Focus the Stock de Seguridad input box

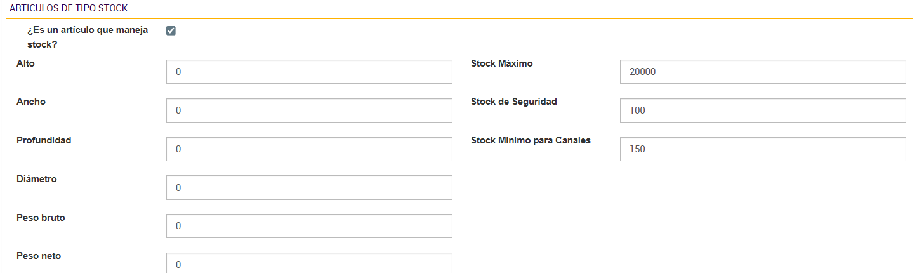click(762, 110)
